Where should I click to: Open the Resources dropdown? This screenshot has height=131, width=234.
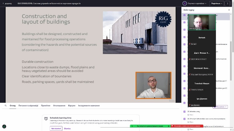[x=220, y=107]
